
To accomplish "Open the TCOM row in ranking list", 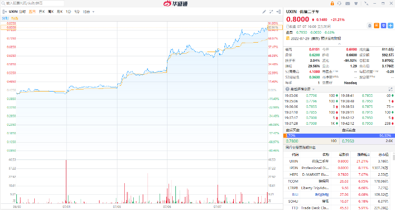I will tap(339, 181).
